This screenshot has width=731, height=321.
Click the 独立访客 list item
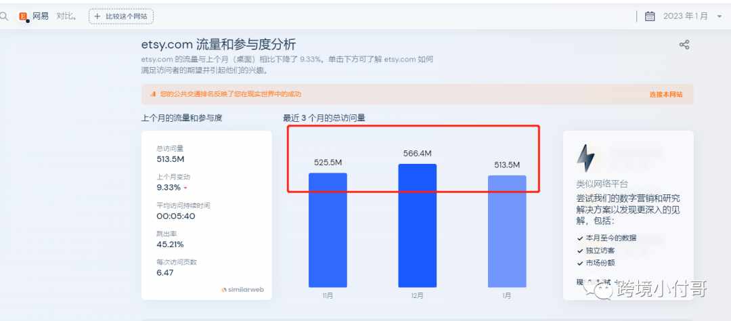click(600, 251)
